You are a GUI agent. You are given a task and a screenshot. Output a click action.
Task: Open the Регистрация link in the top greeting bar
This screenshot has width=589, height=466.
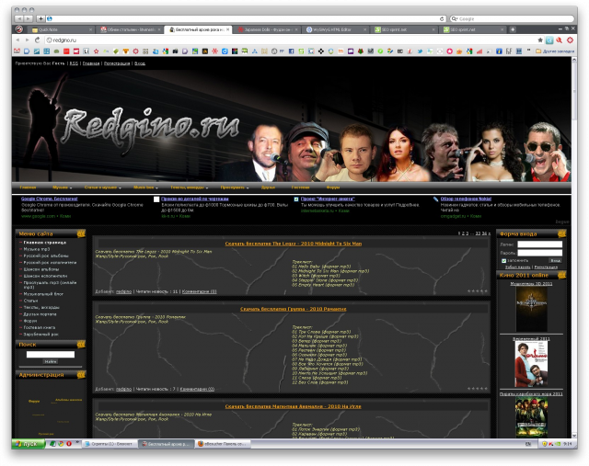pyautogui.click(x=117, y=63)
